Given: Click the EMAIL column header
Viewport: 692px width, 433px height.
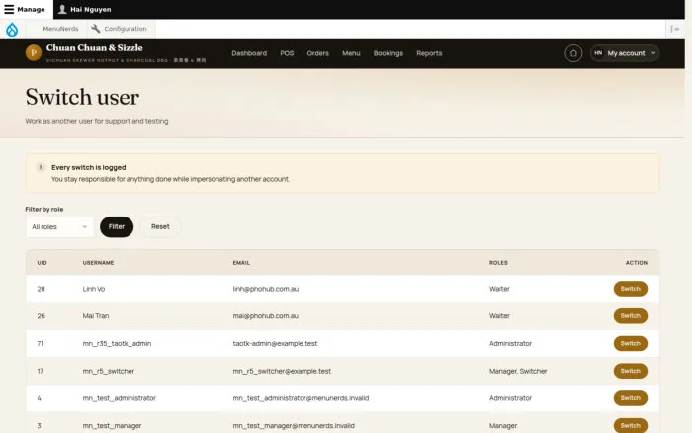Looking at the screenshot, I should tap(241, 263).
